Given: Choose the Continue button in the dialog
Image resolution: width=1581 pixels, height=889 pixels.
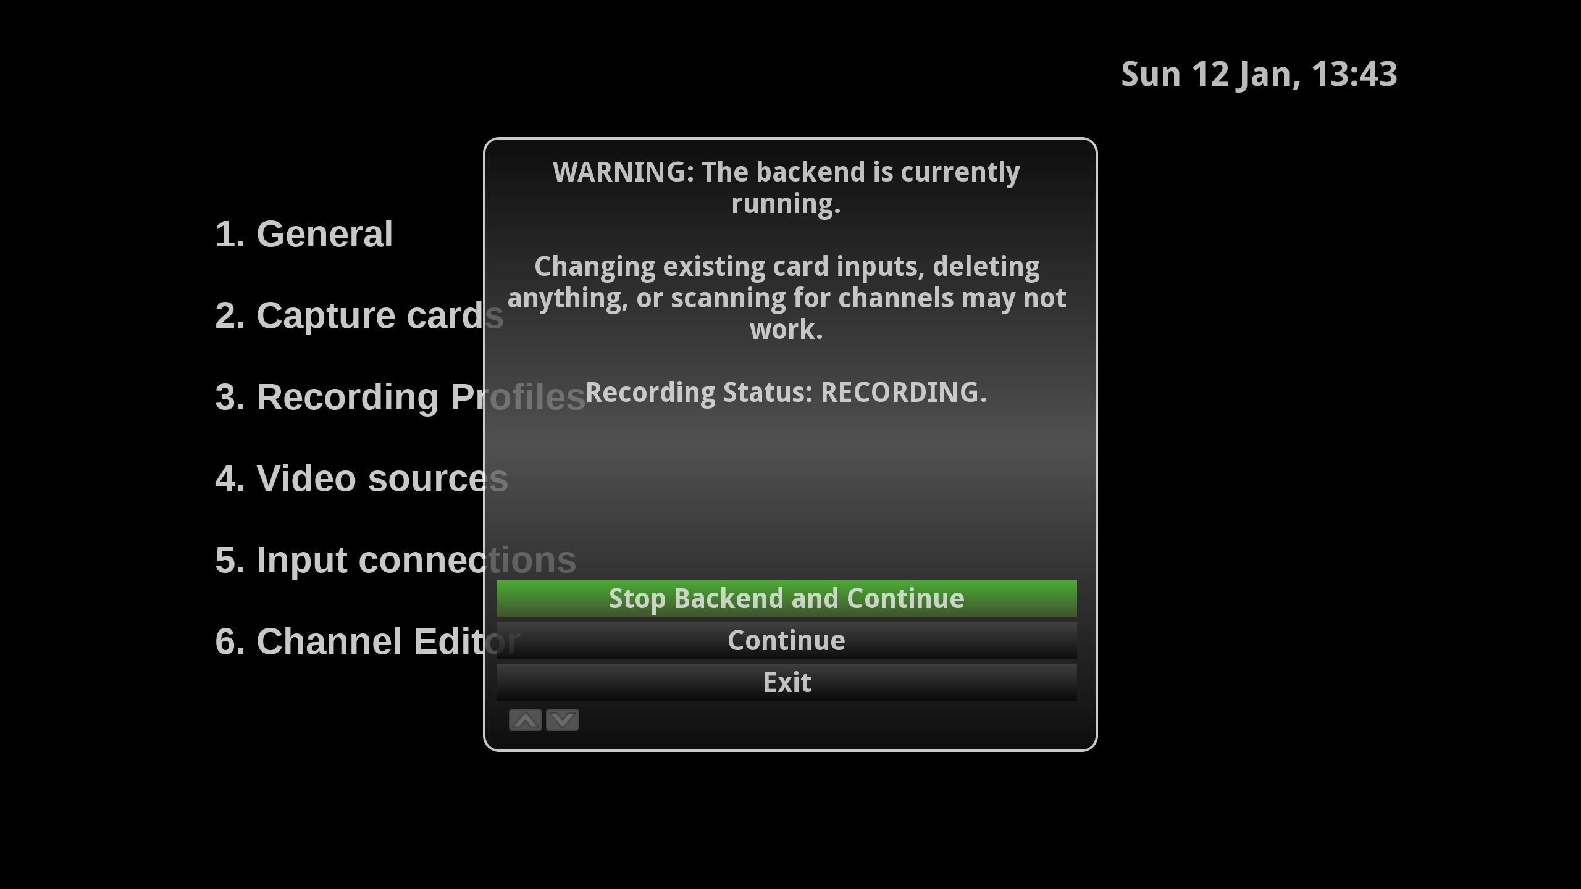Looking at the screenshot, I should coord(786,640).
